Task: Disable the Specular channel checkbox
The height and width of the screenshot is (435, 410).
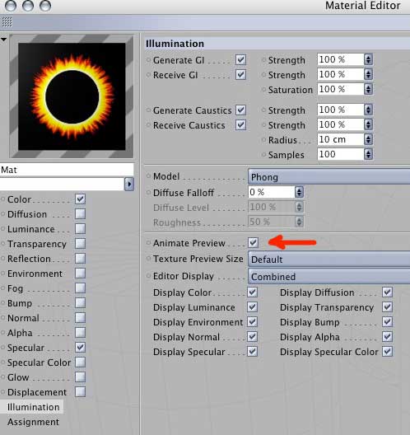Action: tap(80, 348)
